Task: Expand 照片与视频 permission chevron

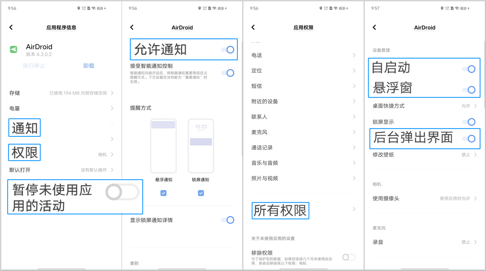Action: click(354, 178)
